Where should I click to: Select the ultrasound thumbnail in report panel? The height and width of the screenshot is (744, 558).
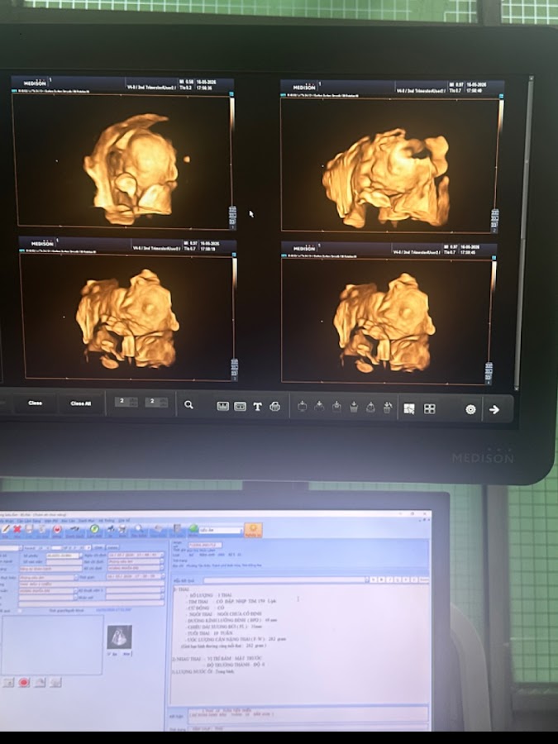point(120,637)
